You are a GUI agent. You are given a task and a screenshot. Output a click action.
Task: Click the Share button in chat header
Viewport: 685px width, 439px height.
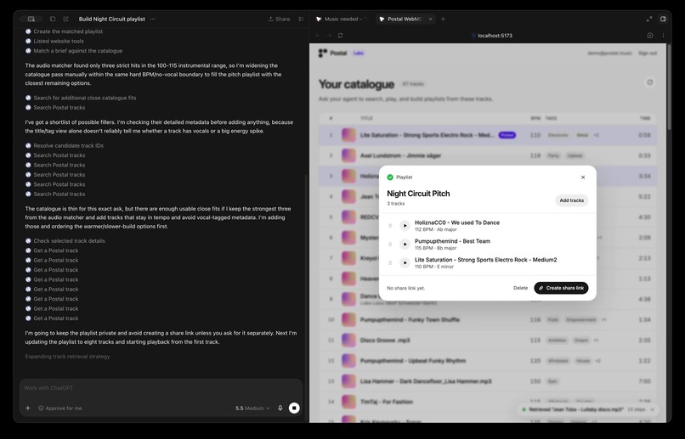click(279, 20)
